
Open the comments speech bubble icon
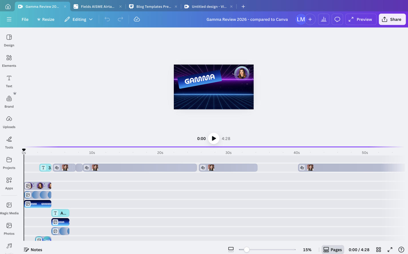337,19
